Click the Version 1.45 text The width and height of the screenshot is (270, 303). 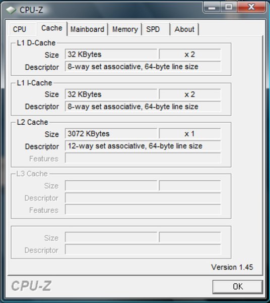[x=232, y=267]
